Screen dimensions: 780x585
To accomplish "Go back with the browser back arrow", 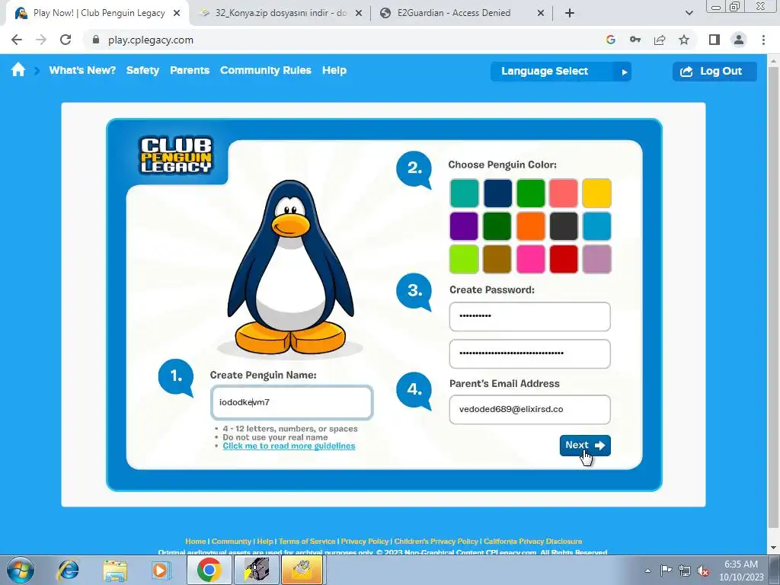I will (x=17, y=40).
